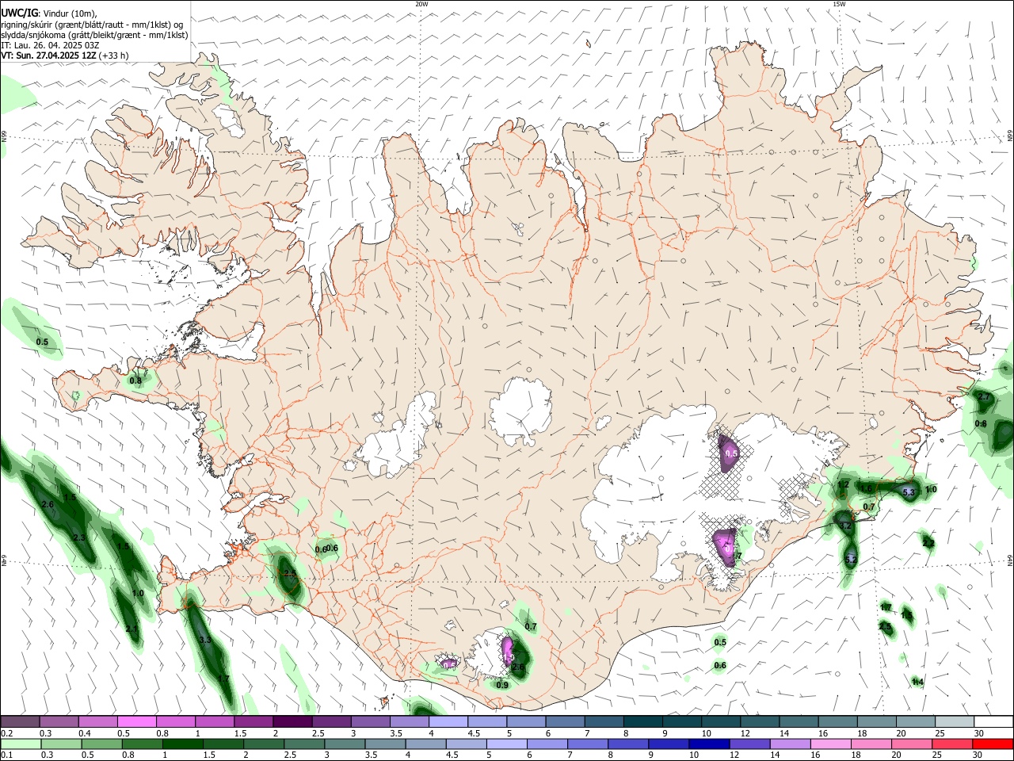Screen dimensions: 1014x761
Task: Click the 4.2 precipitation value near southeast coast
Action: click(x=845, y=526)
